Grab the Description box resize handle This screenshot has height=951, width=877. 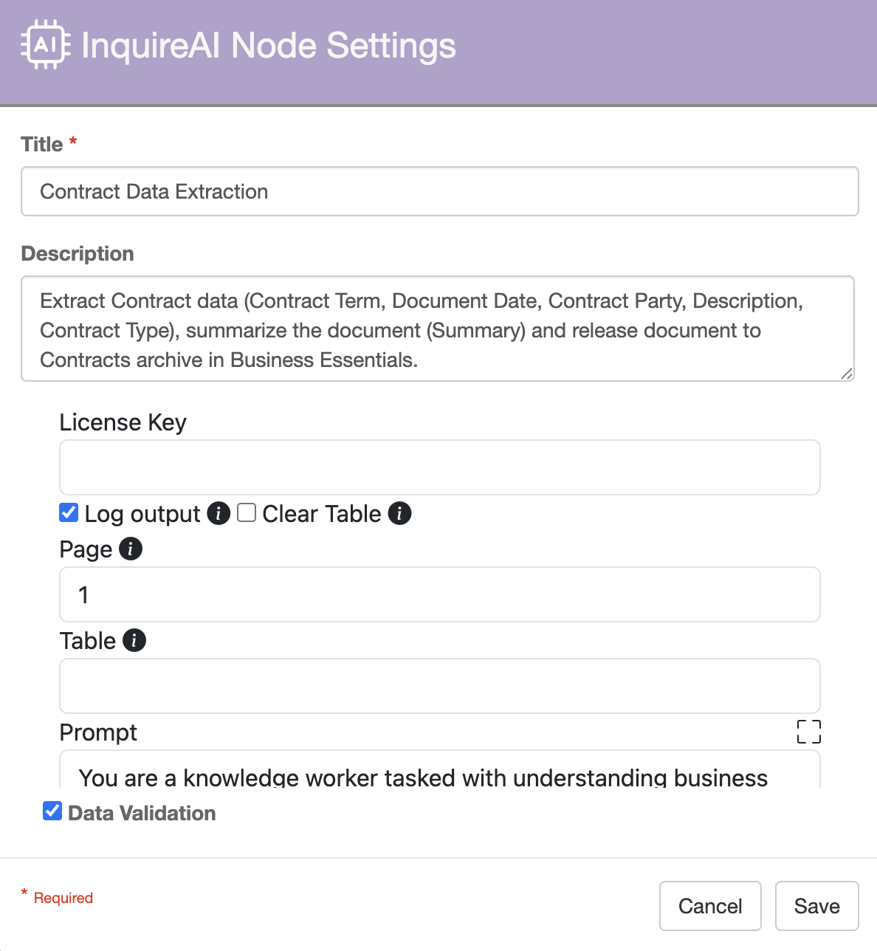click(x=847, y=374)
